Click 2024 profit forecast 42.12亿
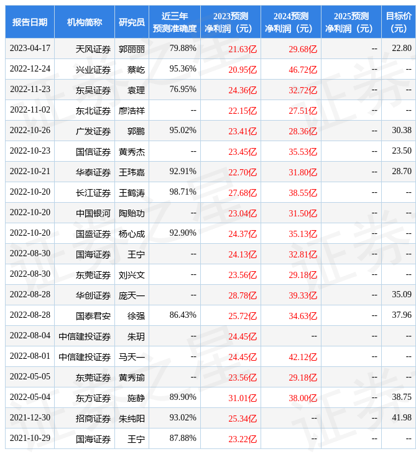This screenshot has height=454, width=416. tap(303, 358)
